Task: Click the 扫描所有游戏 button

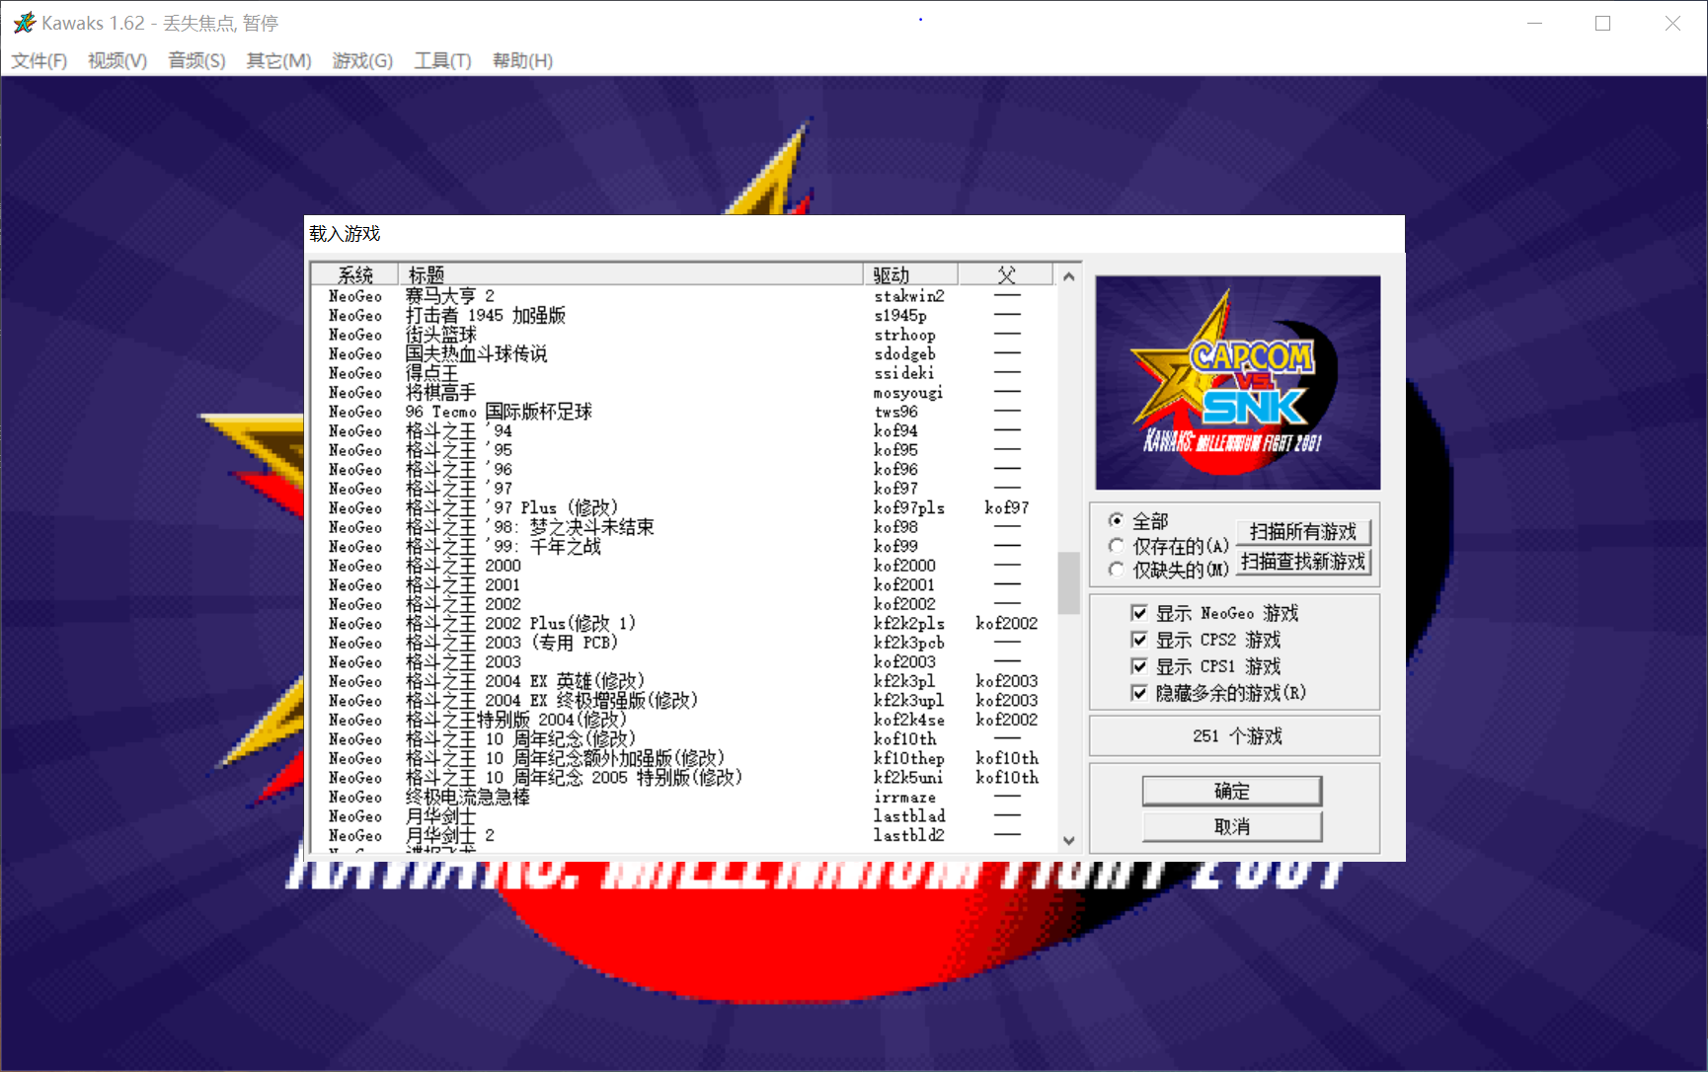Action: coord(1301,531)
